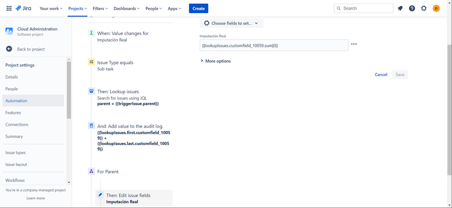Image resolution: width=452 pixels, height=208 pixels.
Task: Open the three-dots menu beside Imputación Real field
Action: coord(354,44)
